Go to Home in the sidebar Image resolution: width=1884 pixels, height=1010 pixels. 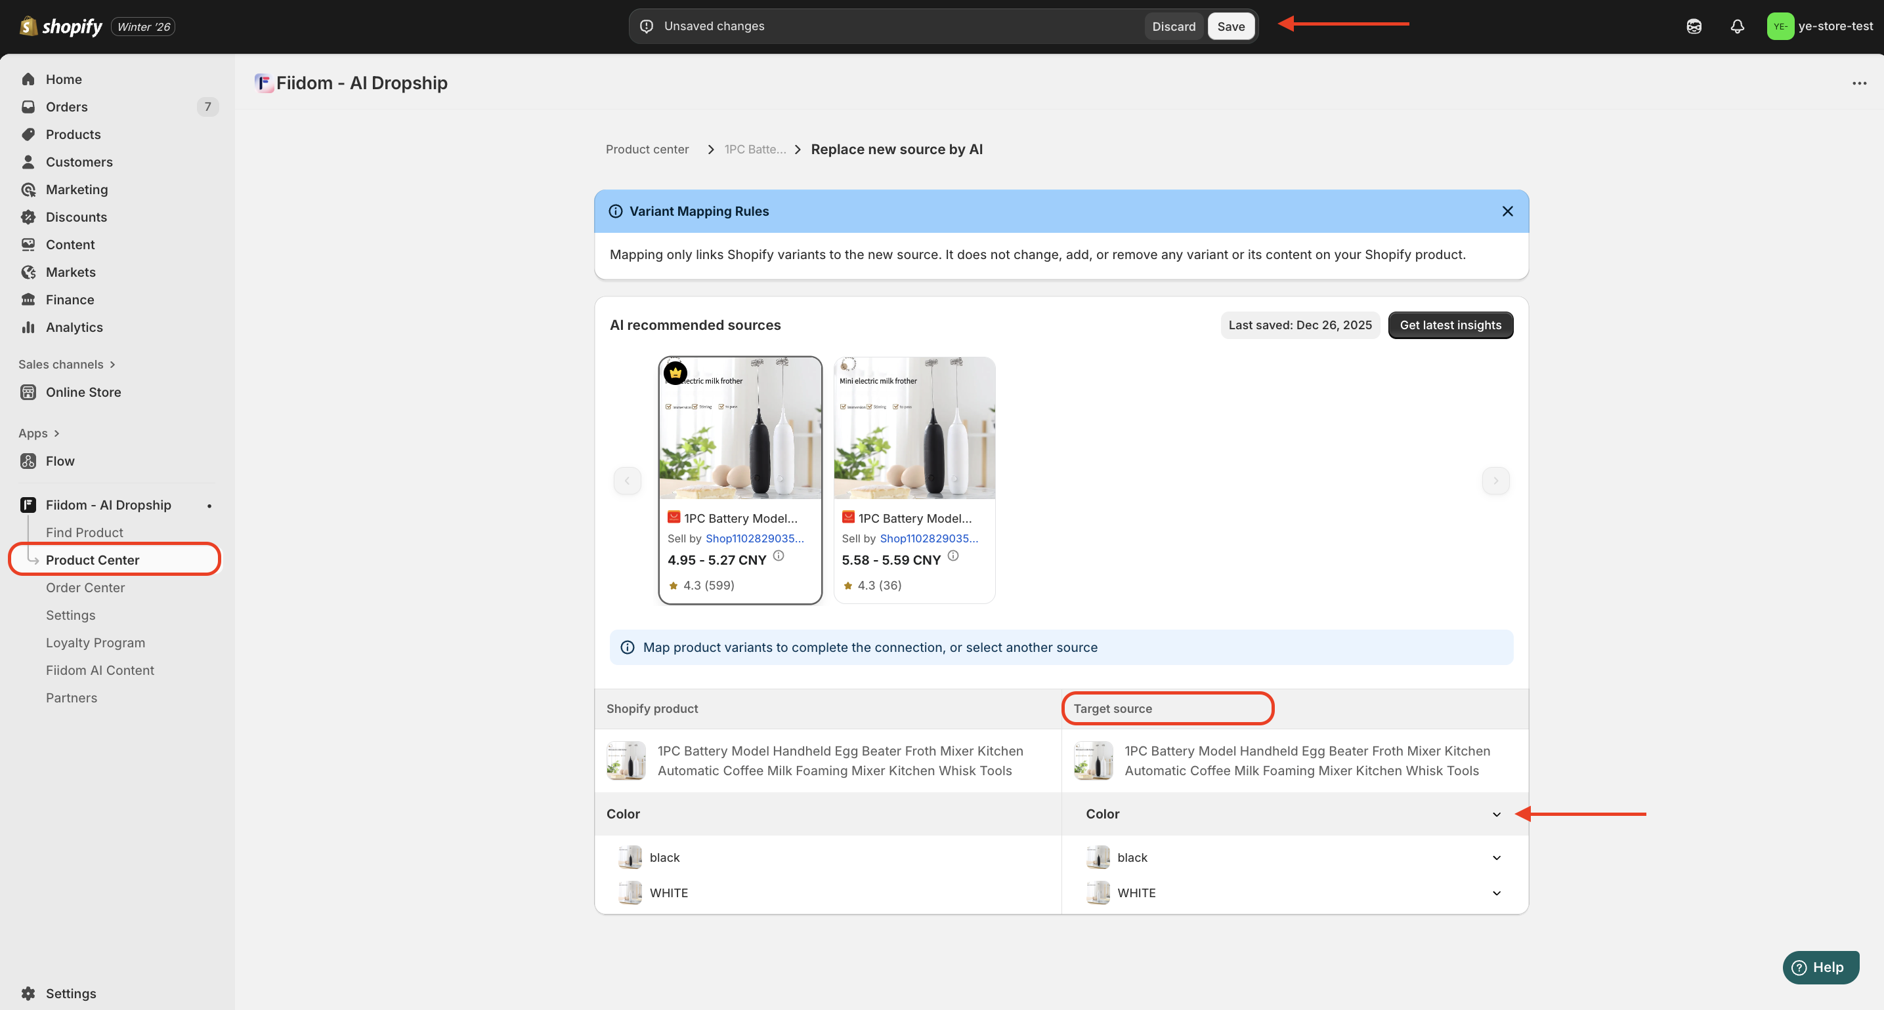point(64,79)
